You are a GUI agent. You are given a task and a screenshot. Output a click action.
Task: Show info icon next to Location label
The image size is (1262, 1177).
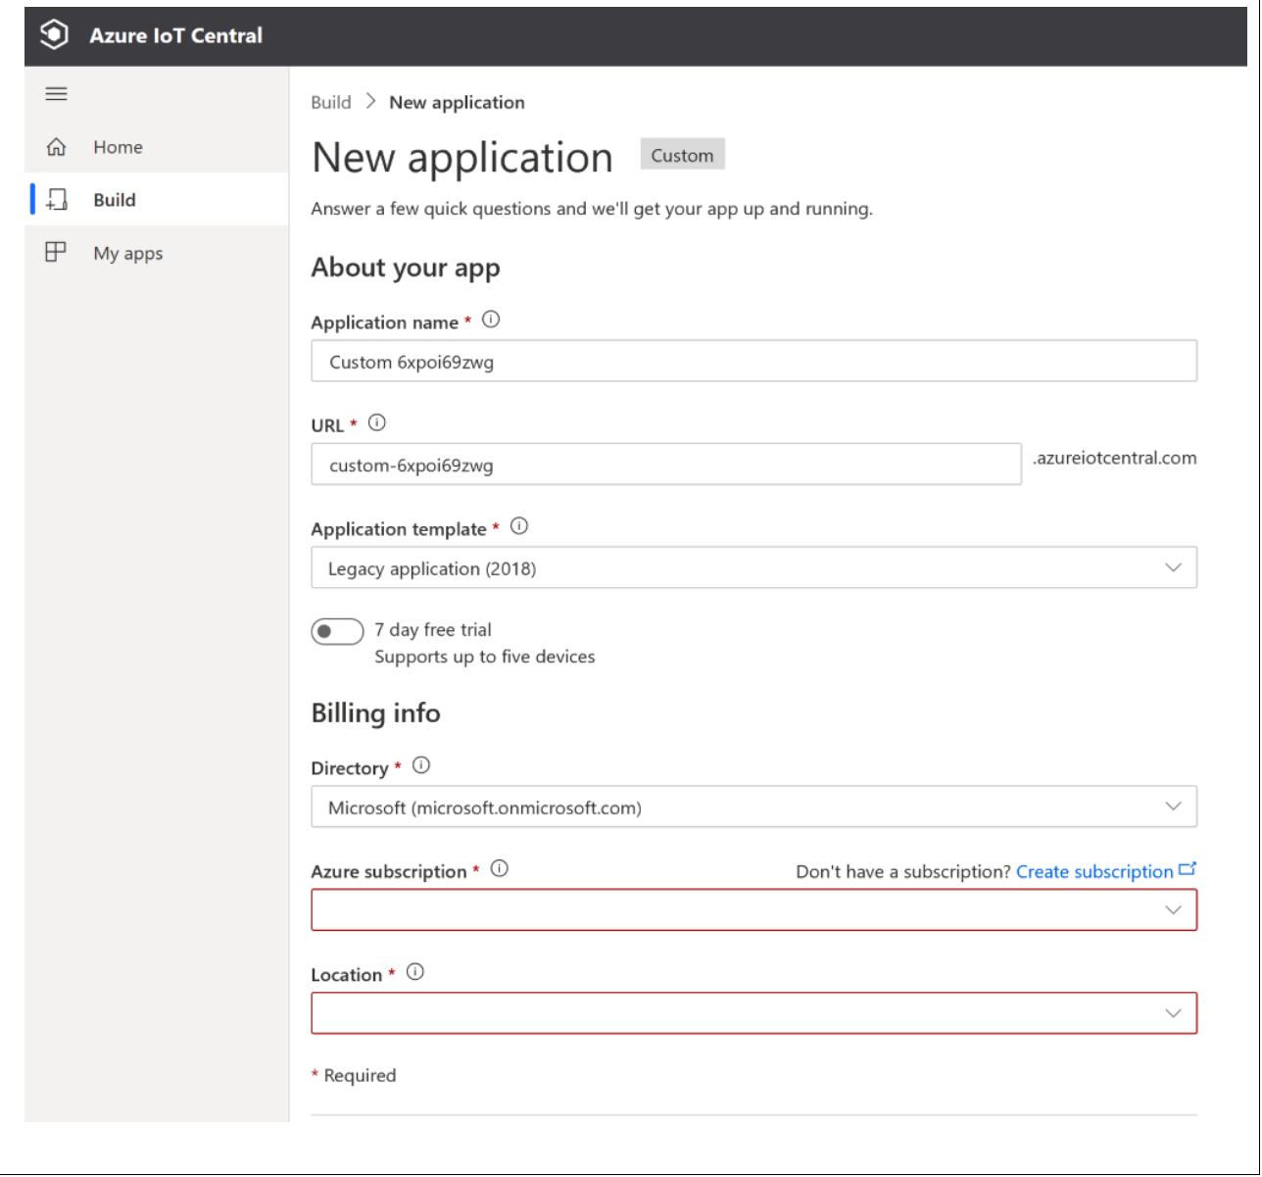[415, 972]
